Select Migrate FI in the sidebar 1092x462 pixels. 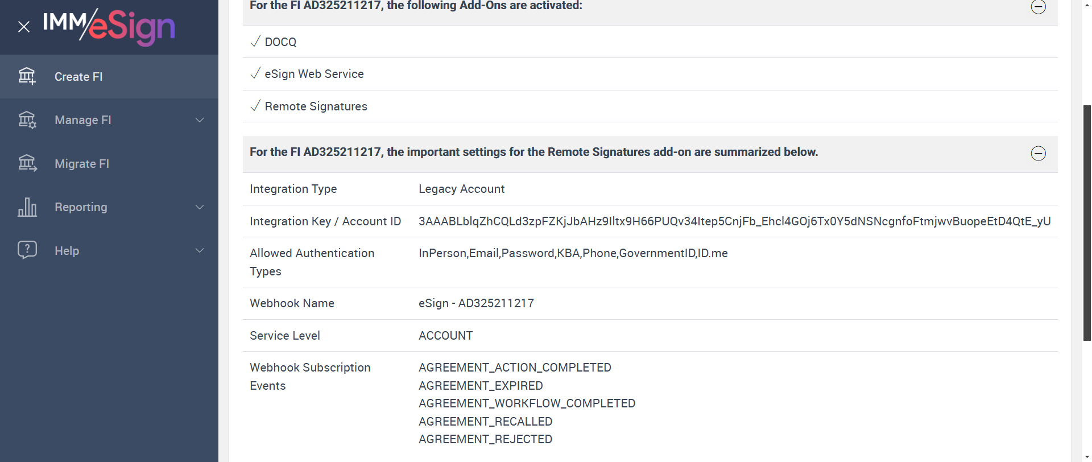[82, 164]
